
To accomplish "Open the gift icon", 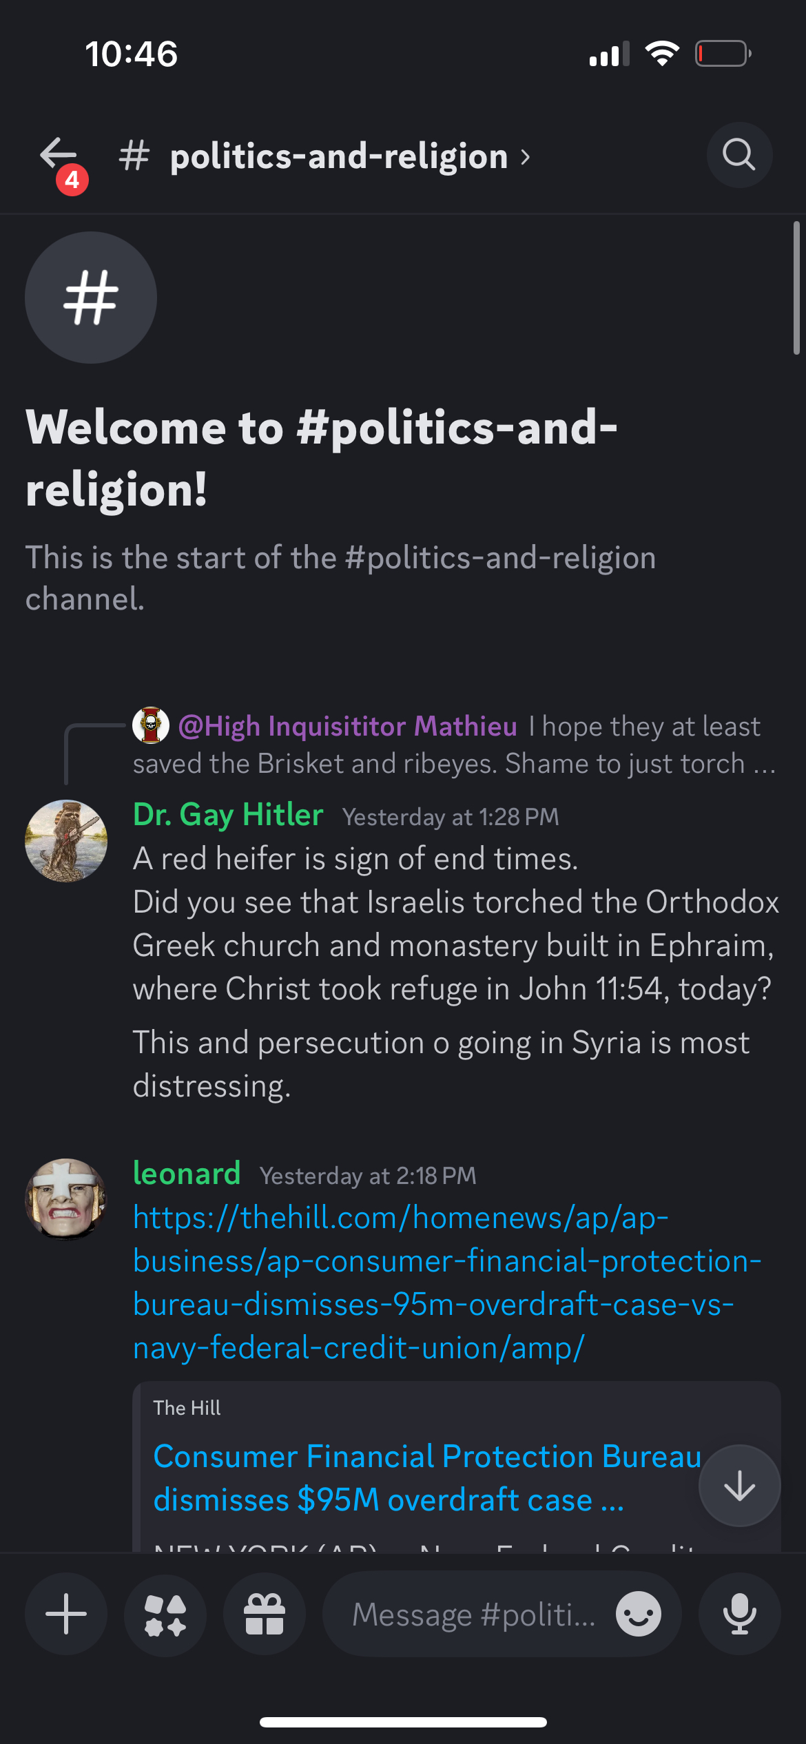I will [x=265, y=1614].
